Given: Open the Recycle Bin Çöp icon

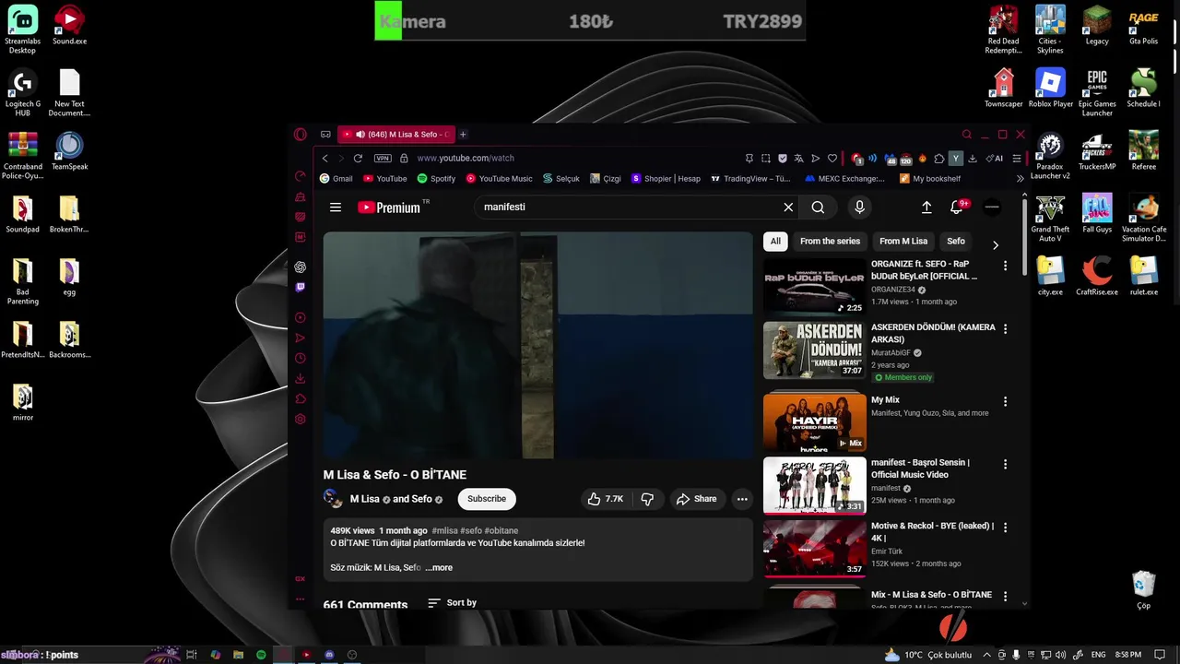Looking at the screenshot, I should (1143, 590).
